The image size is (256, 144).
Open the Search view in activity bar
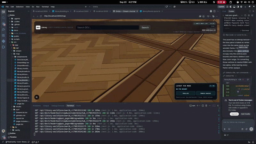click(3, 18)
